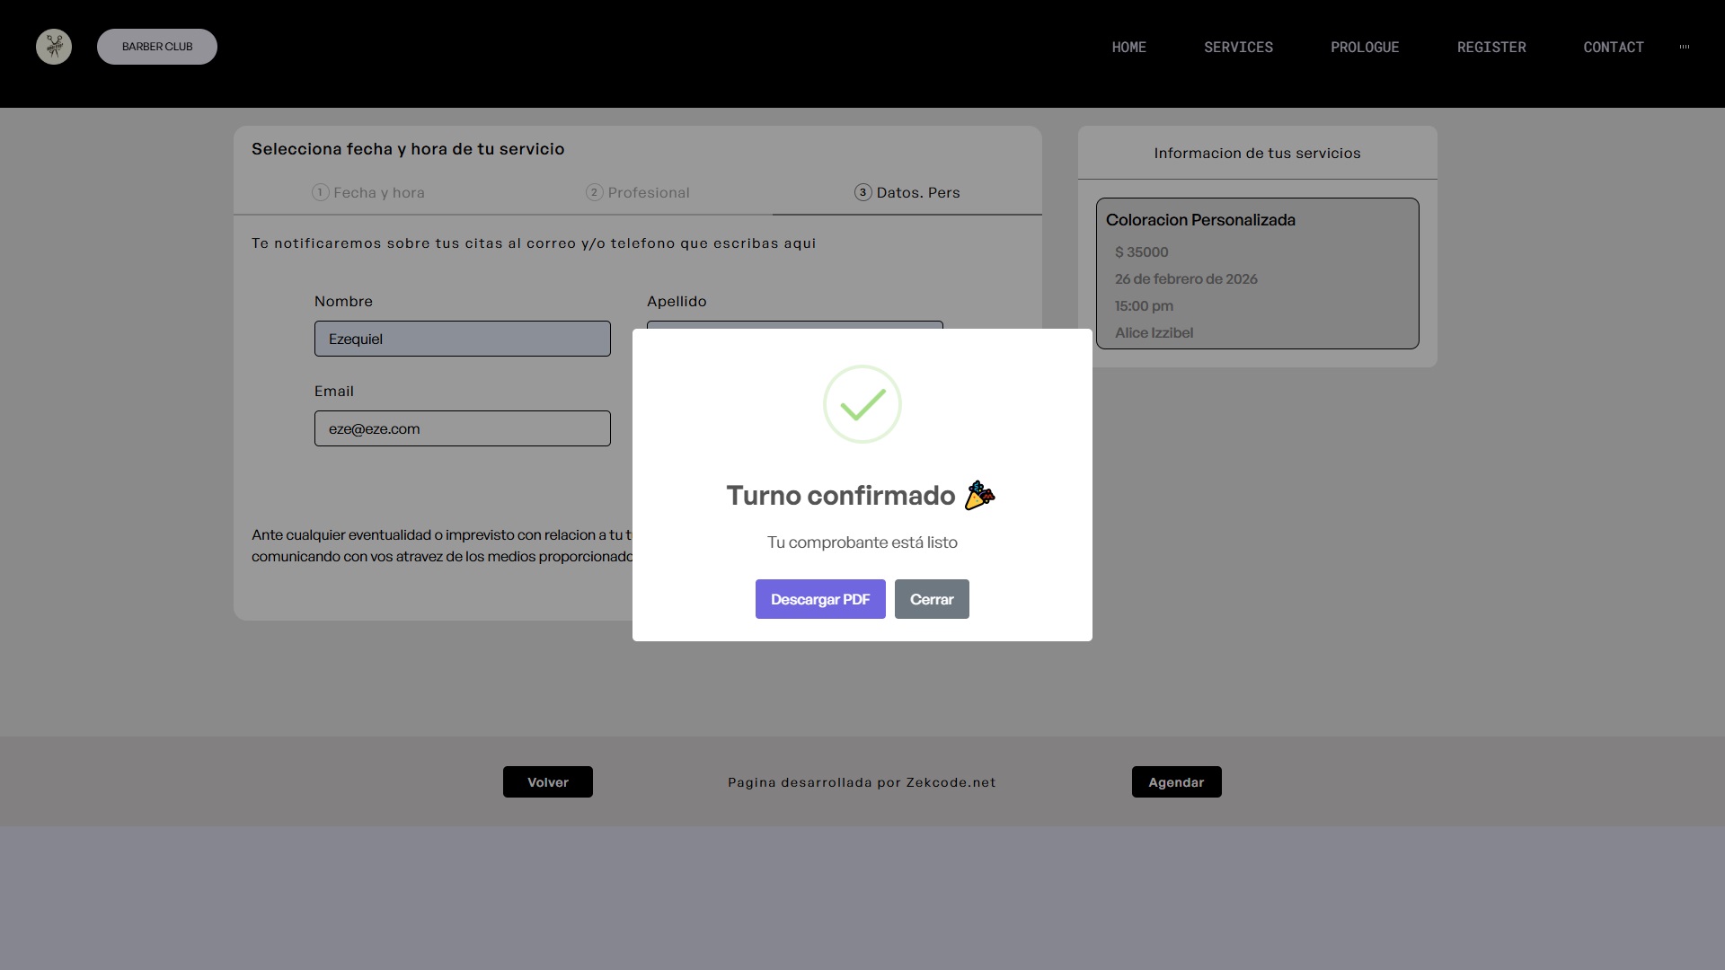Go to the SERVICES menu item
The width and height of the screenshot is (1725, 970).
(1238, 47)
